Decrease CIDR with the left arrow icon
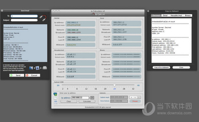Screen dimensions: 199x122 (x=58, y=85)
